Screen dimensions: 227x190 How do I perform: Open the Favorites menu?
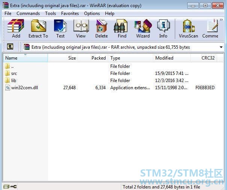(x=70, y=13)
